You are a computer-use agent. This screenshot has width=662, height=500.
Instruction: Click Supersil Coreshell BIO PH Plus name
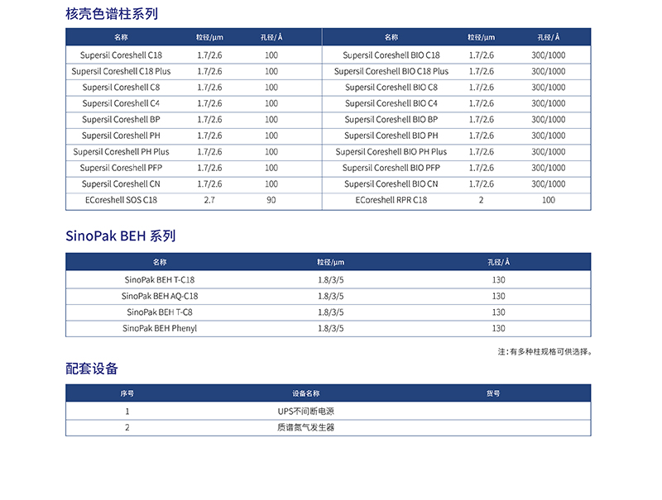click(x=391, y=152)
